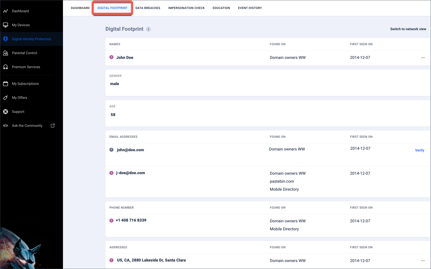Click the phone number +1 408 716 8339
This screenshot has height=269, width=431.
[x=131, y=220]
